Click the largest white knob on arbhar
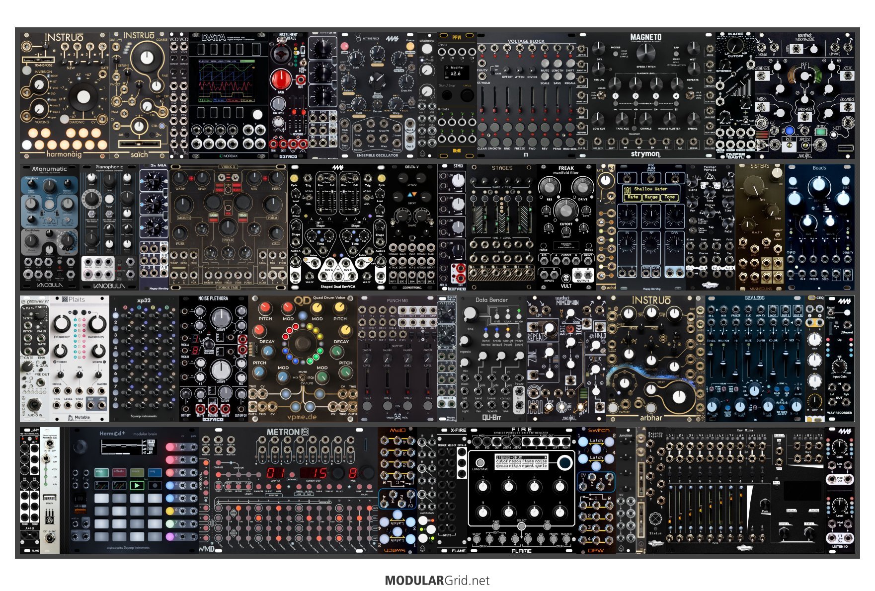The height and width of the screenshot is (591, 875). [679, 397]
